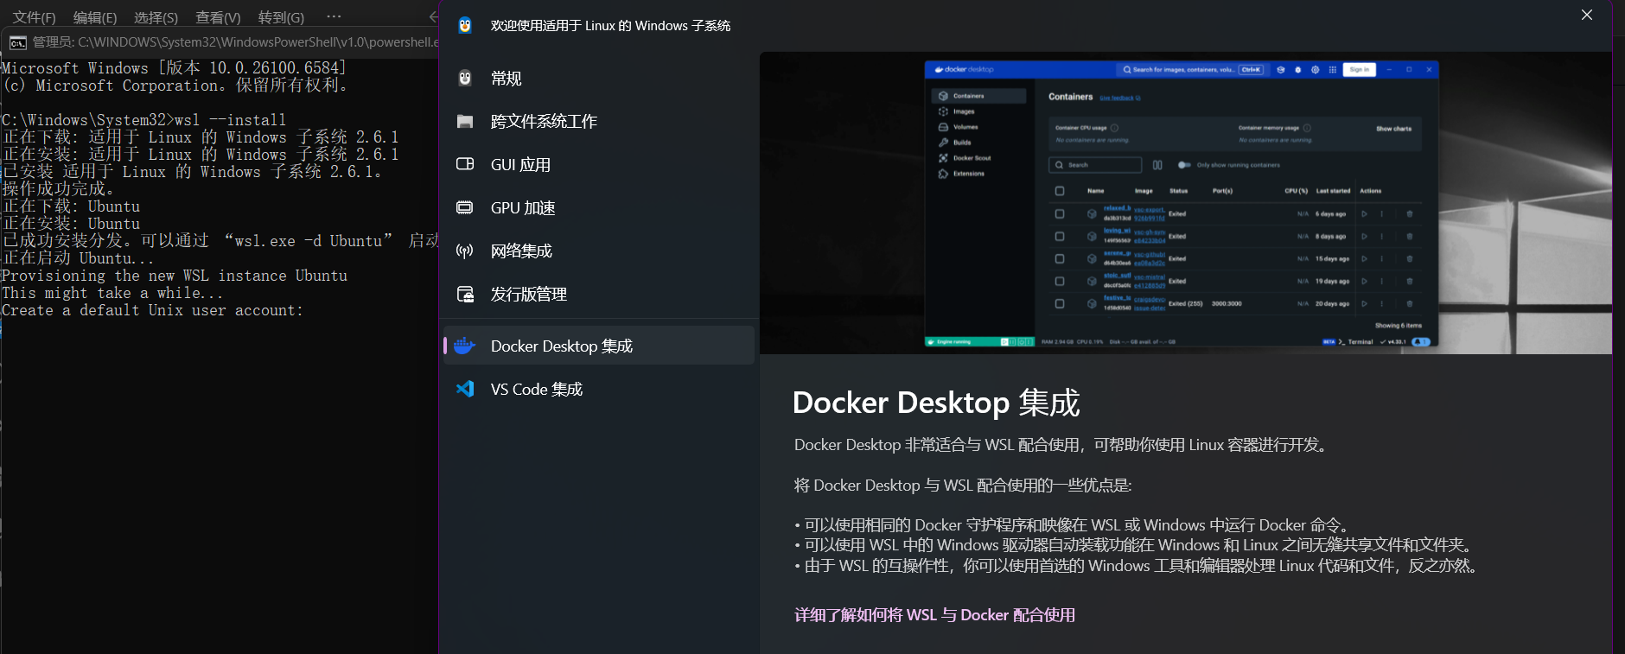Click the GPU 加速 chip icon
This screenshot has width=1625, height=654.
coord(465,207)
